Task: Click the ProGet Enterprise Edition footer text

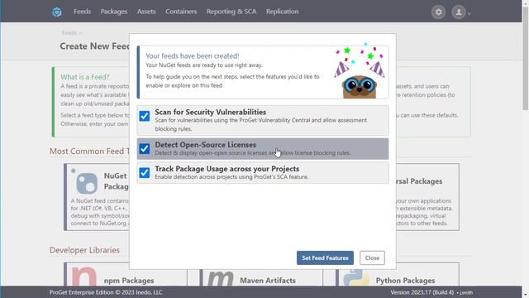Action: point(106,292)
